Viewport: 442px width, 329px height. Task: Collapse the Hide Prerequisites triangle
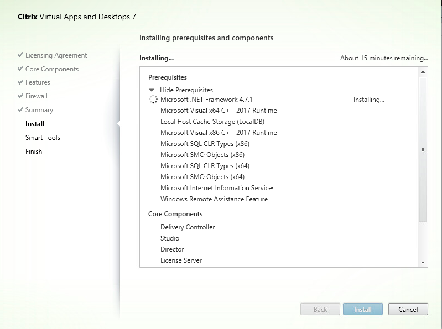(152, 90)
